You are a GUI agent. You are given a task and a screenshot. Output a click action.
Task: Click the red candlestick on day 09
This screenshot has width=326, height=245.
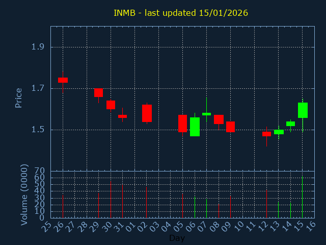click(230, 127)
